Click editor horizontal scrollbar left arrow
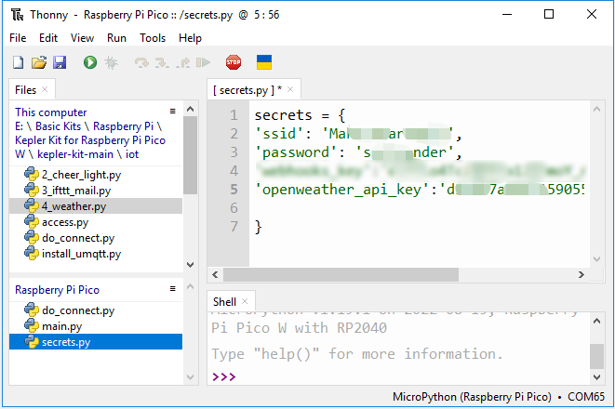This screenshot has height=409, width=615. coord(215,274)
